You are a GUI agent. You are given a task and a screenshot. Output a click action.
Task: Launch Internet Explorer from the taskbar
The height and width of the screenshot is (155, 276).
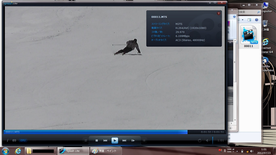(18, 151)
